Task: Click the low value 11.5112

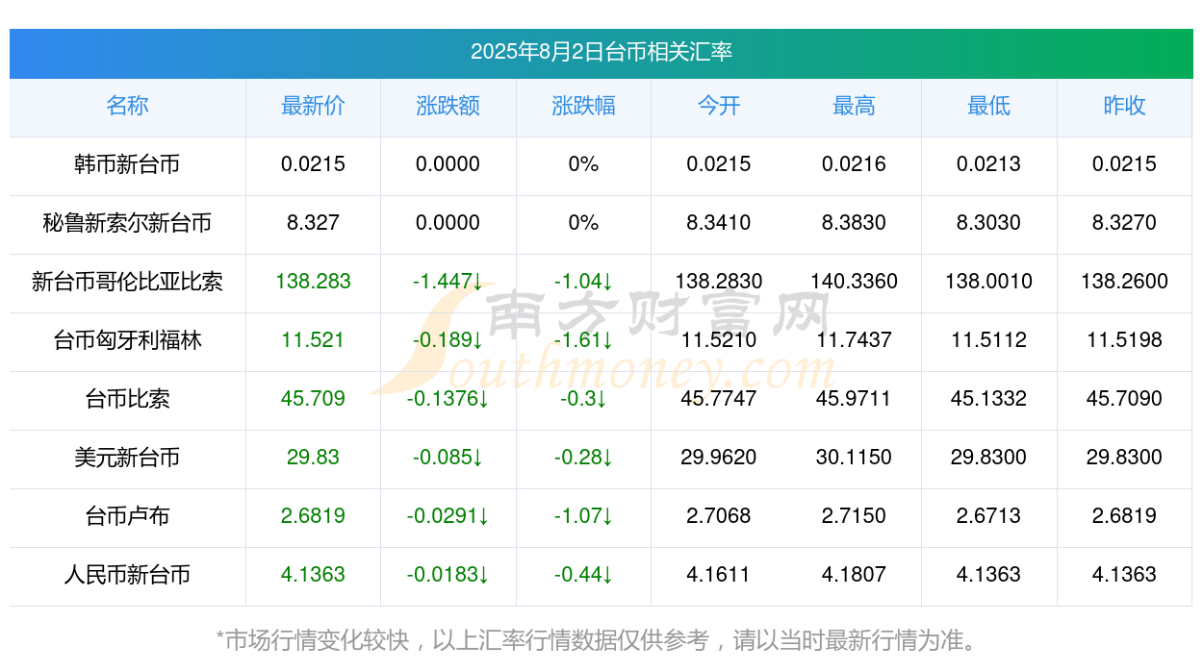Action: click(988, 340)
